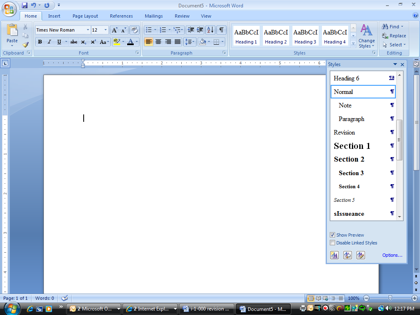Open the Times New Roman font dropdown
The width and height of the screenshot is (420, 315).
tap(88, 30)
